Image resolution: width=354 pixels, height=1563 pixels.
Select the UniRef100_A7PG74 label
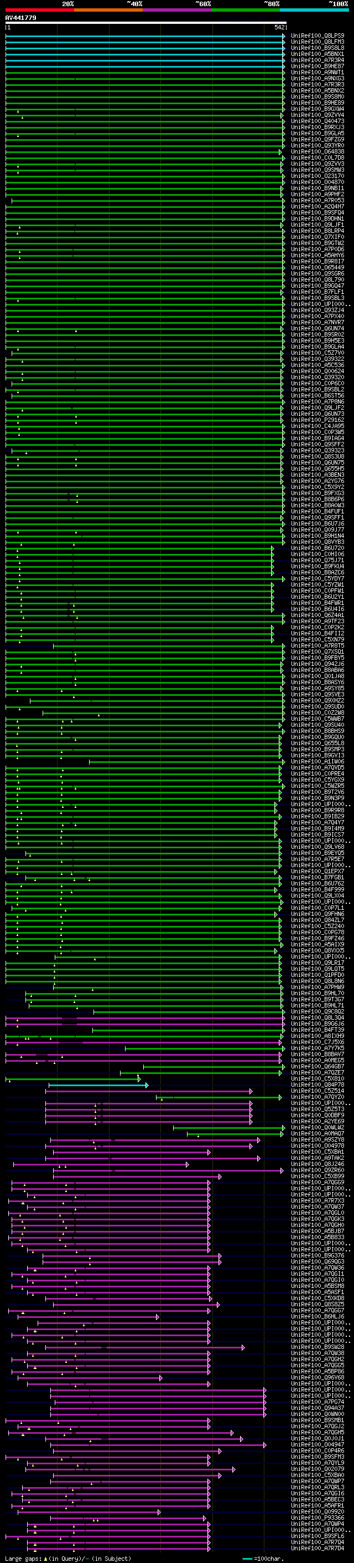click(317, 1402)
